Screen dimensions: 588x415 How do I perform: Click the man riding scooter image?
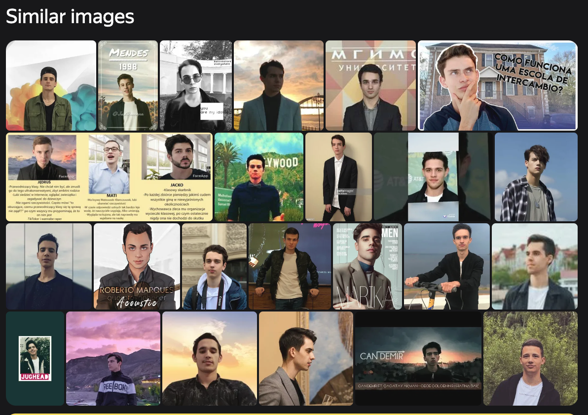[x=446, y=266]
